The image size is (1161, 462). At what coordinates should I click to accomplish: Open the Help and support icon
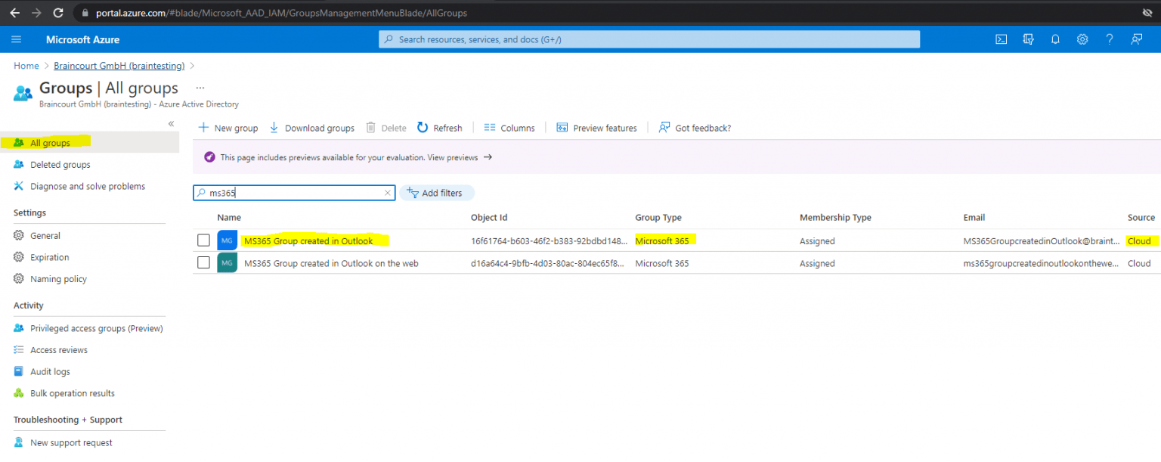coord(1109,39)
